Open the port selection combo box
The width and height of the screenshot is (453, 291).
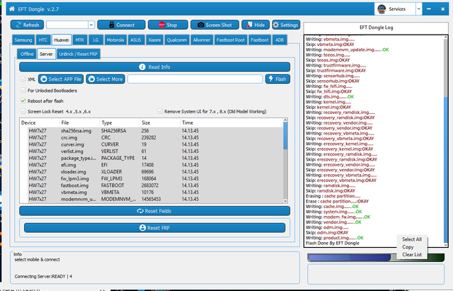pos(70,25)
